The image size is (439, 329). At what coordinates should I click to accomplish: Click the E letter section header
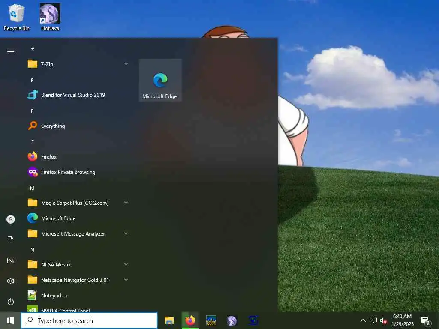tap(32, 111)
